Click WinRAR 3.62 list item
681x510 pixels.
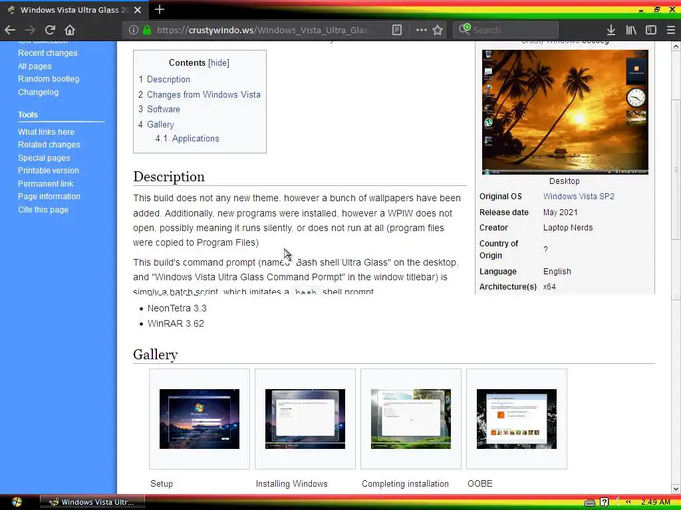pos(176,323)
